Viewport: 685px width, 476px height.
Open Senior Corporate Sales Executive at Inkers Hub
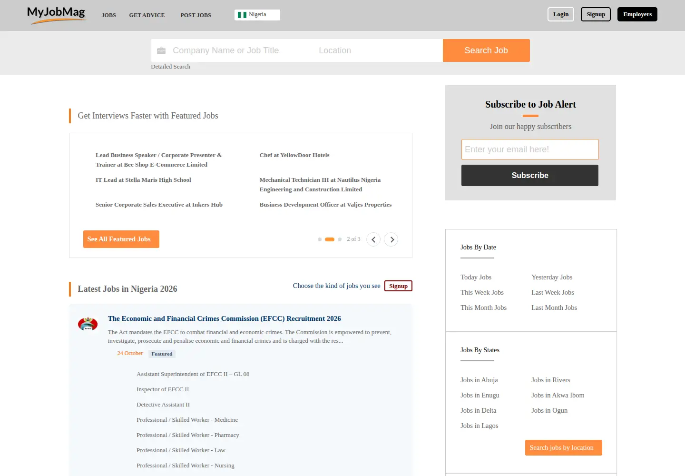tap(159, 205)
